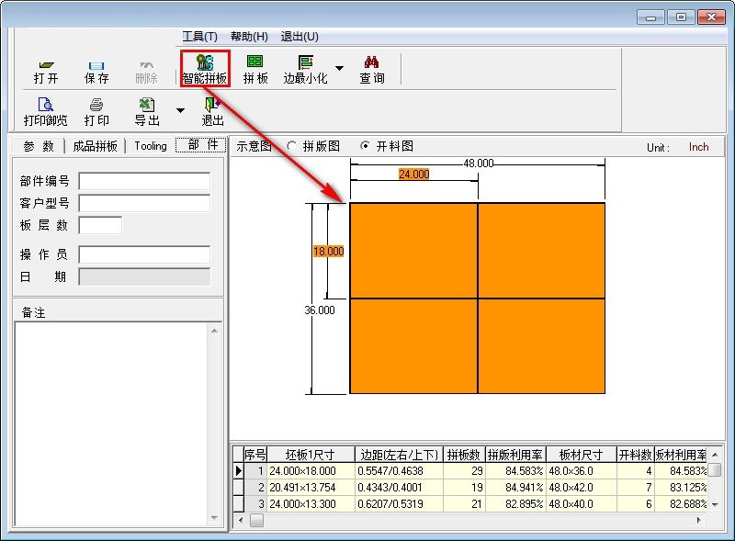Click table horizontal scrollbar left arrow
The image size is (735, 541).
tap(241, 520)
